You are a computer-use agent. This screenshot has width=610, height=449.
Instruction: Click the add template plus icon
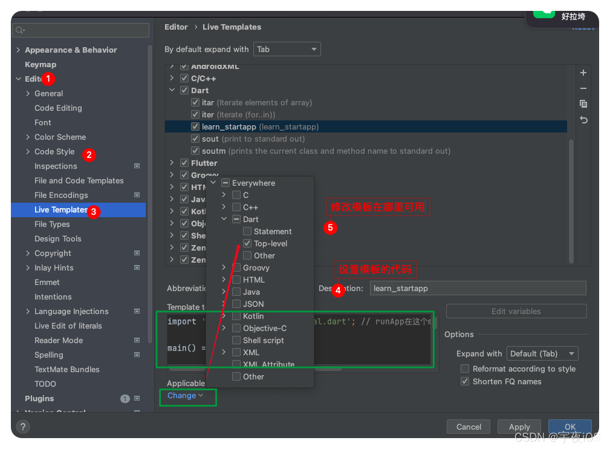point(583,73)
